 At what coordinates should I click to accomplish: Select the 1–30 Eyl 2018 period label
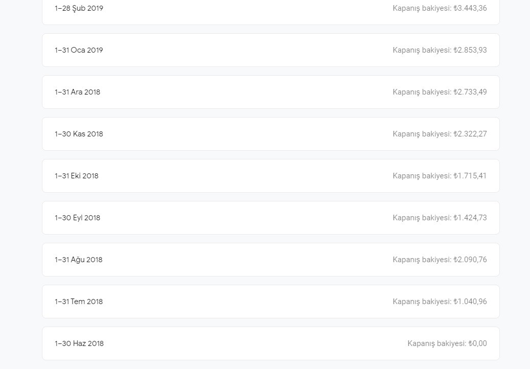[77, 218]
